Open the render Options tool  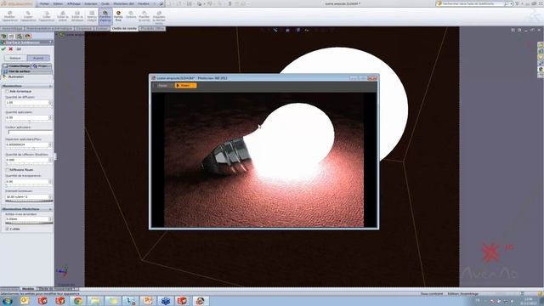tap(131, 14)
